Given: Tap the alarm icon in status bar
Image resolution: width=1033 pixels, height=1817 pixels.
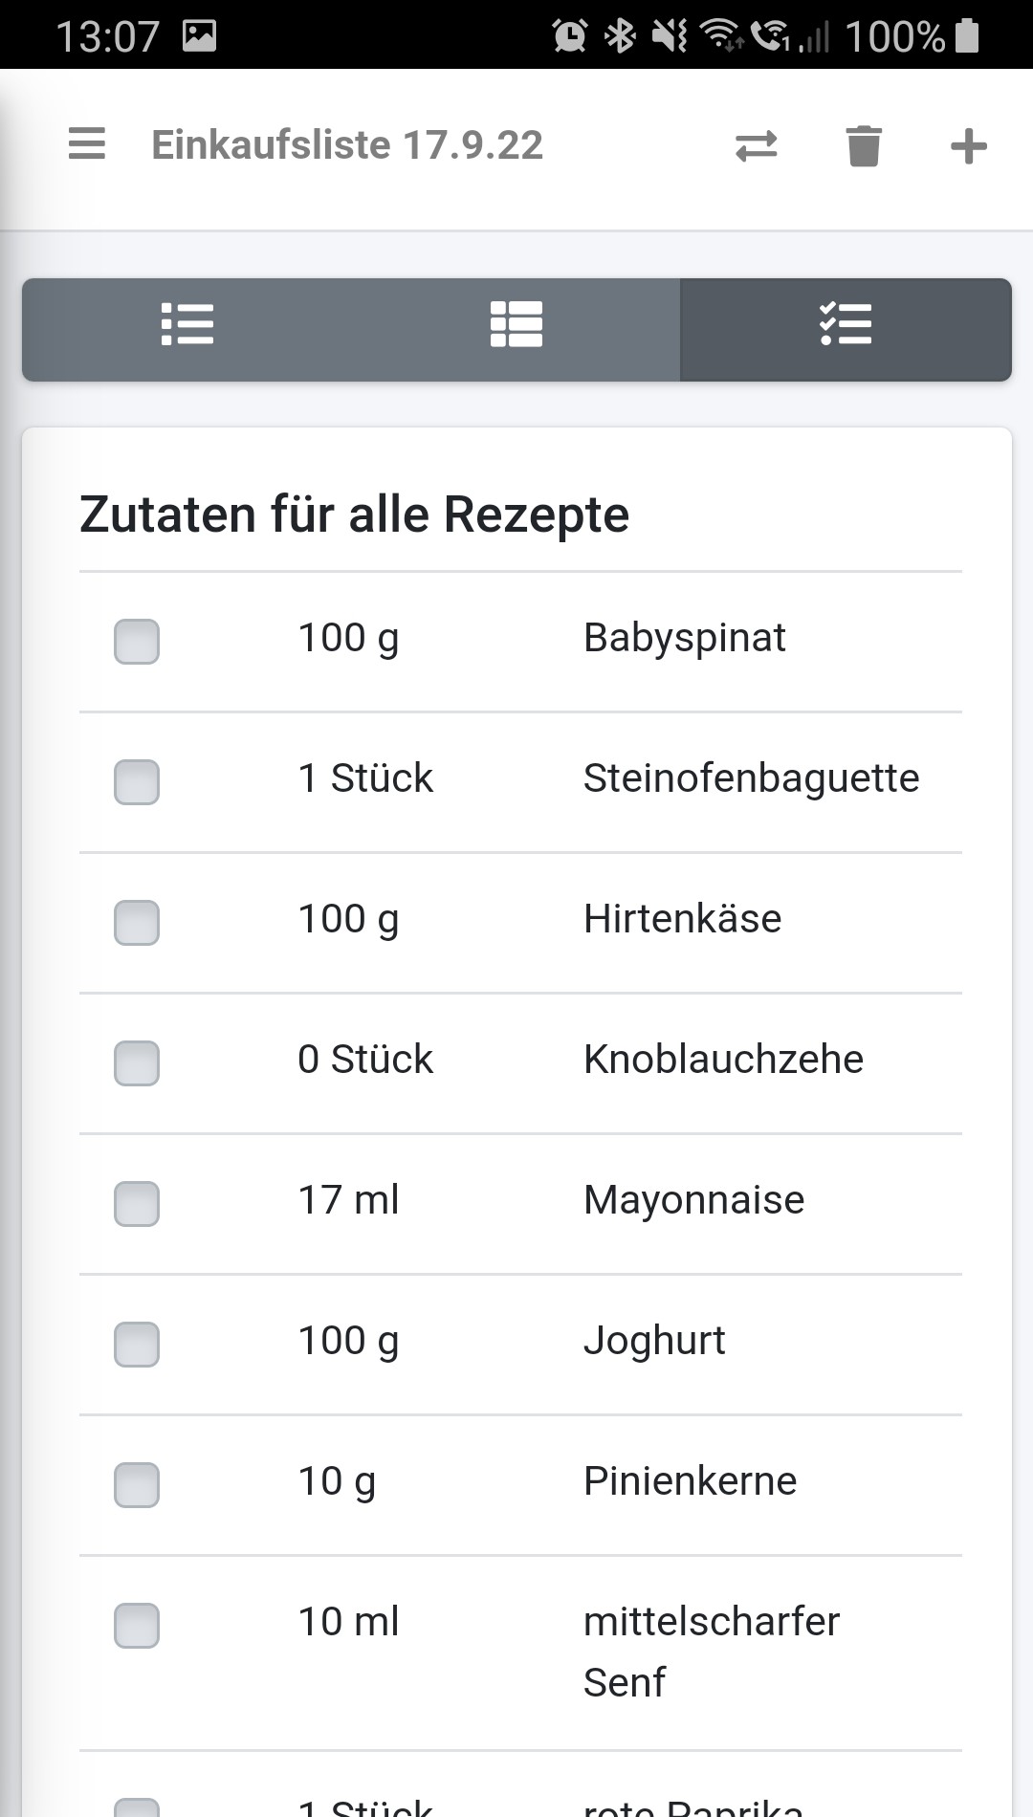Looking at the screenshot, I should tap(569, 36).
